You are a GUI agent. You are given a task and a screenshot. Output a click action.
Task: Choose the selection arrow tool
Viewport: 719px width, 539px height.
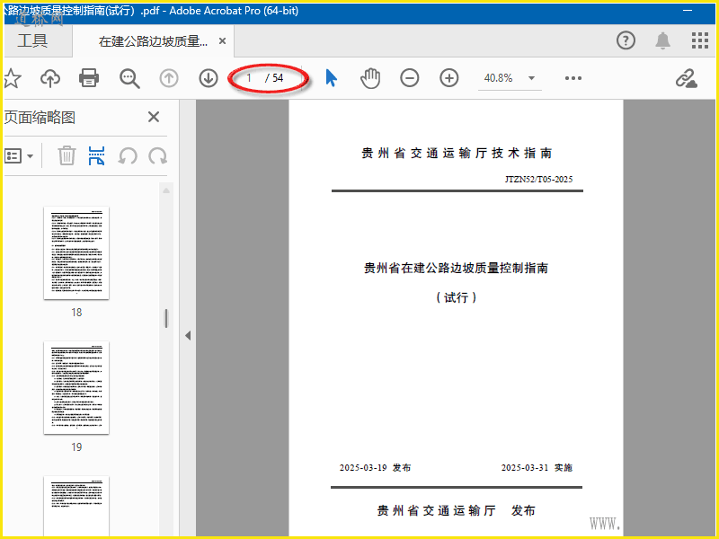(x=331, y=78)
